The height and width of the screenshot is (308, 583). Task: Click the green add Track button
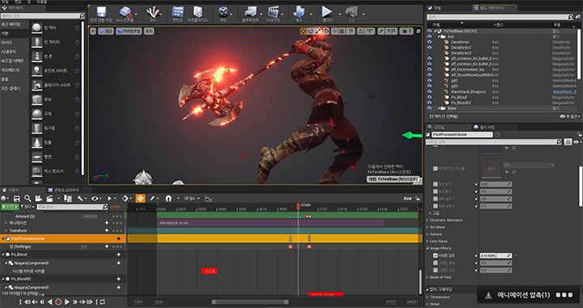(10, 207)
